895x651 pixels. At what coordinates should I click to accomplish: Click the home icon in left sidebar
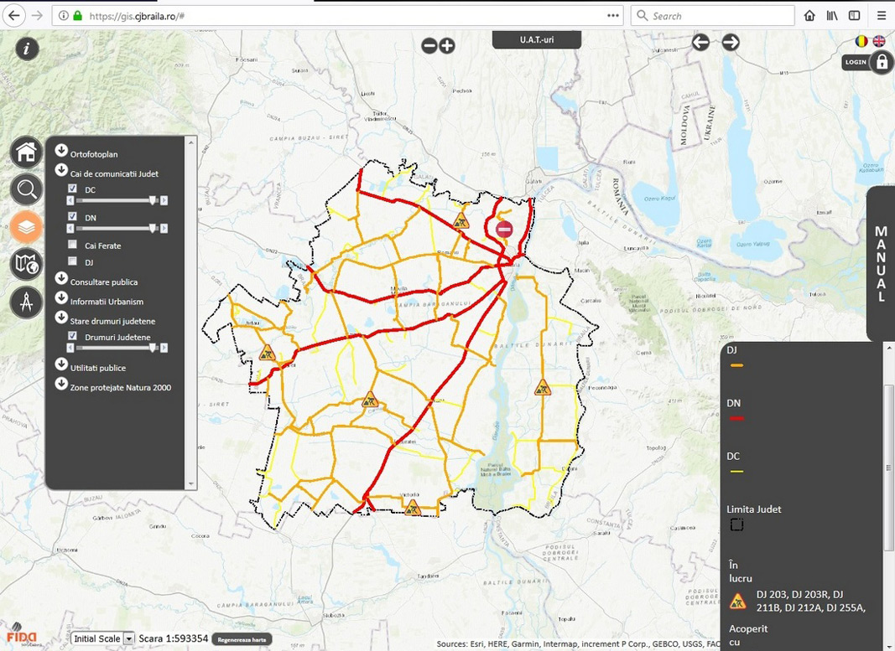tap(26, 152)
